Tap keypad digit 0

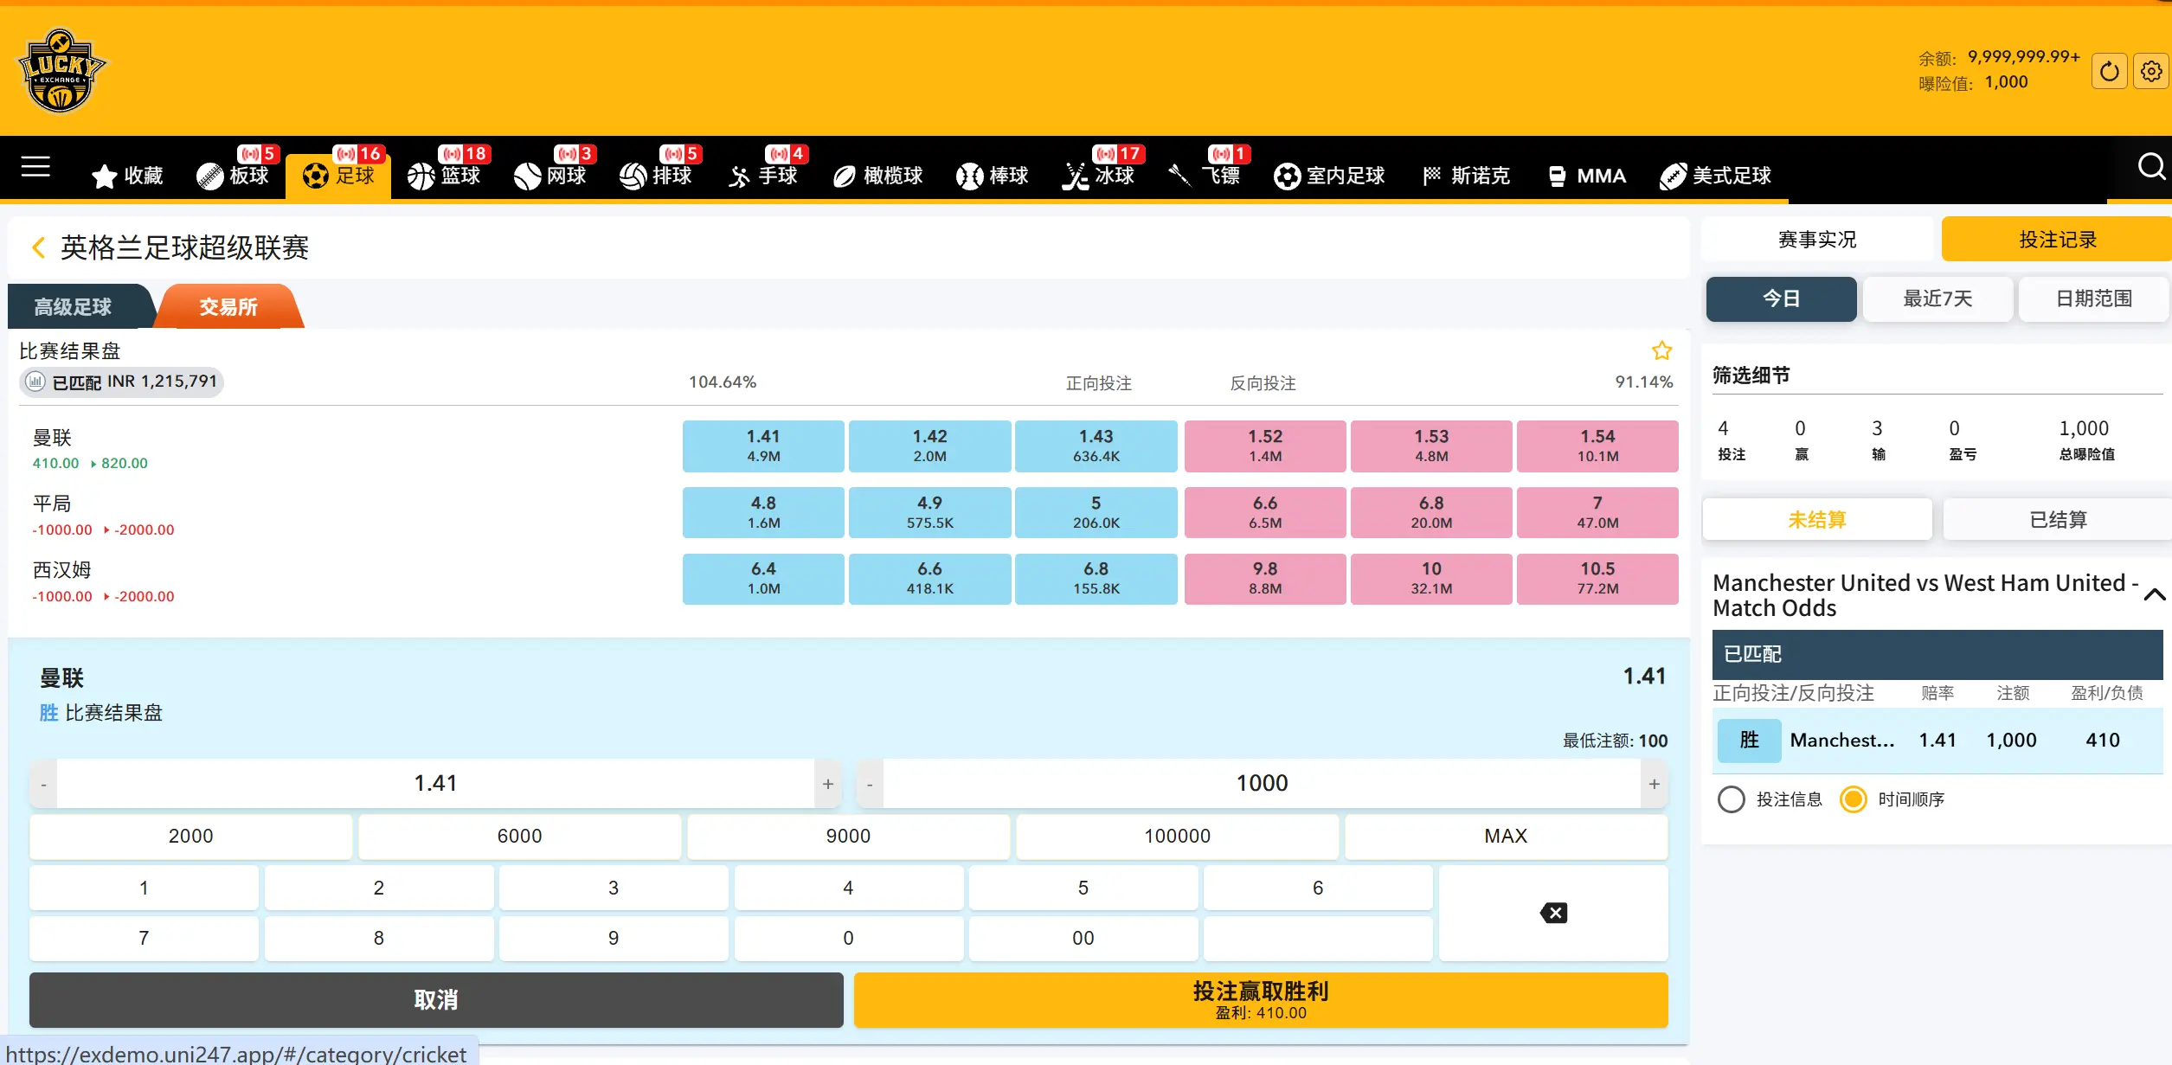tap(849, 939)
